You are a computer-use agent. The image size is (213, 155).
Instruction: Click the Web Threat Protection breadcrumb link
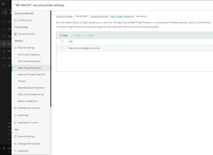coord(122,16)
